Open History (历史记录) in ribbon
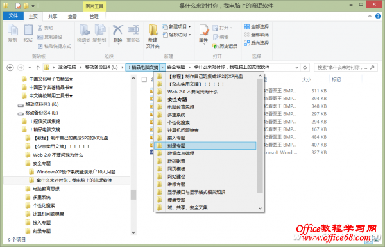Image resolution: width=385 pixels, height=247 pixels. (x=225, y=46)
